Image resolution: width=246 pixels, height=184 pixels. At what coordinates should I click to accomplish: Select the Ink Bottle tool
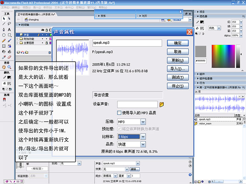tap(4, 52)
